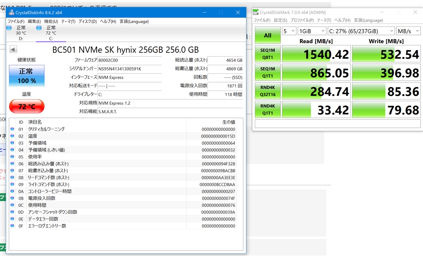423x256 pixels.
Task: Open ヘルプ(H) menu in CrystalDiskMark
Action: pos(342,20)
